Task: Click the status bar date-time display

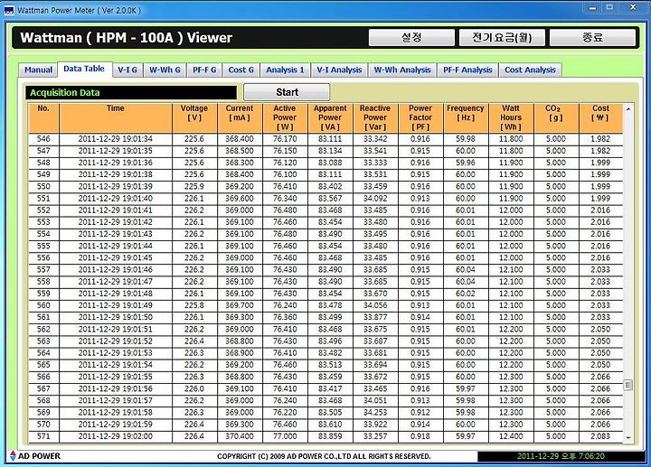Action: coord(561,456)
